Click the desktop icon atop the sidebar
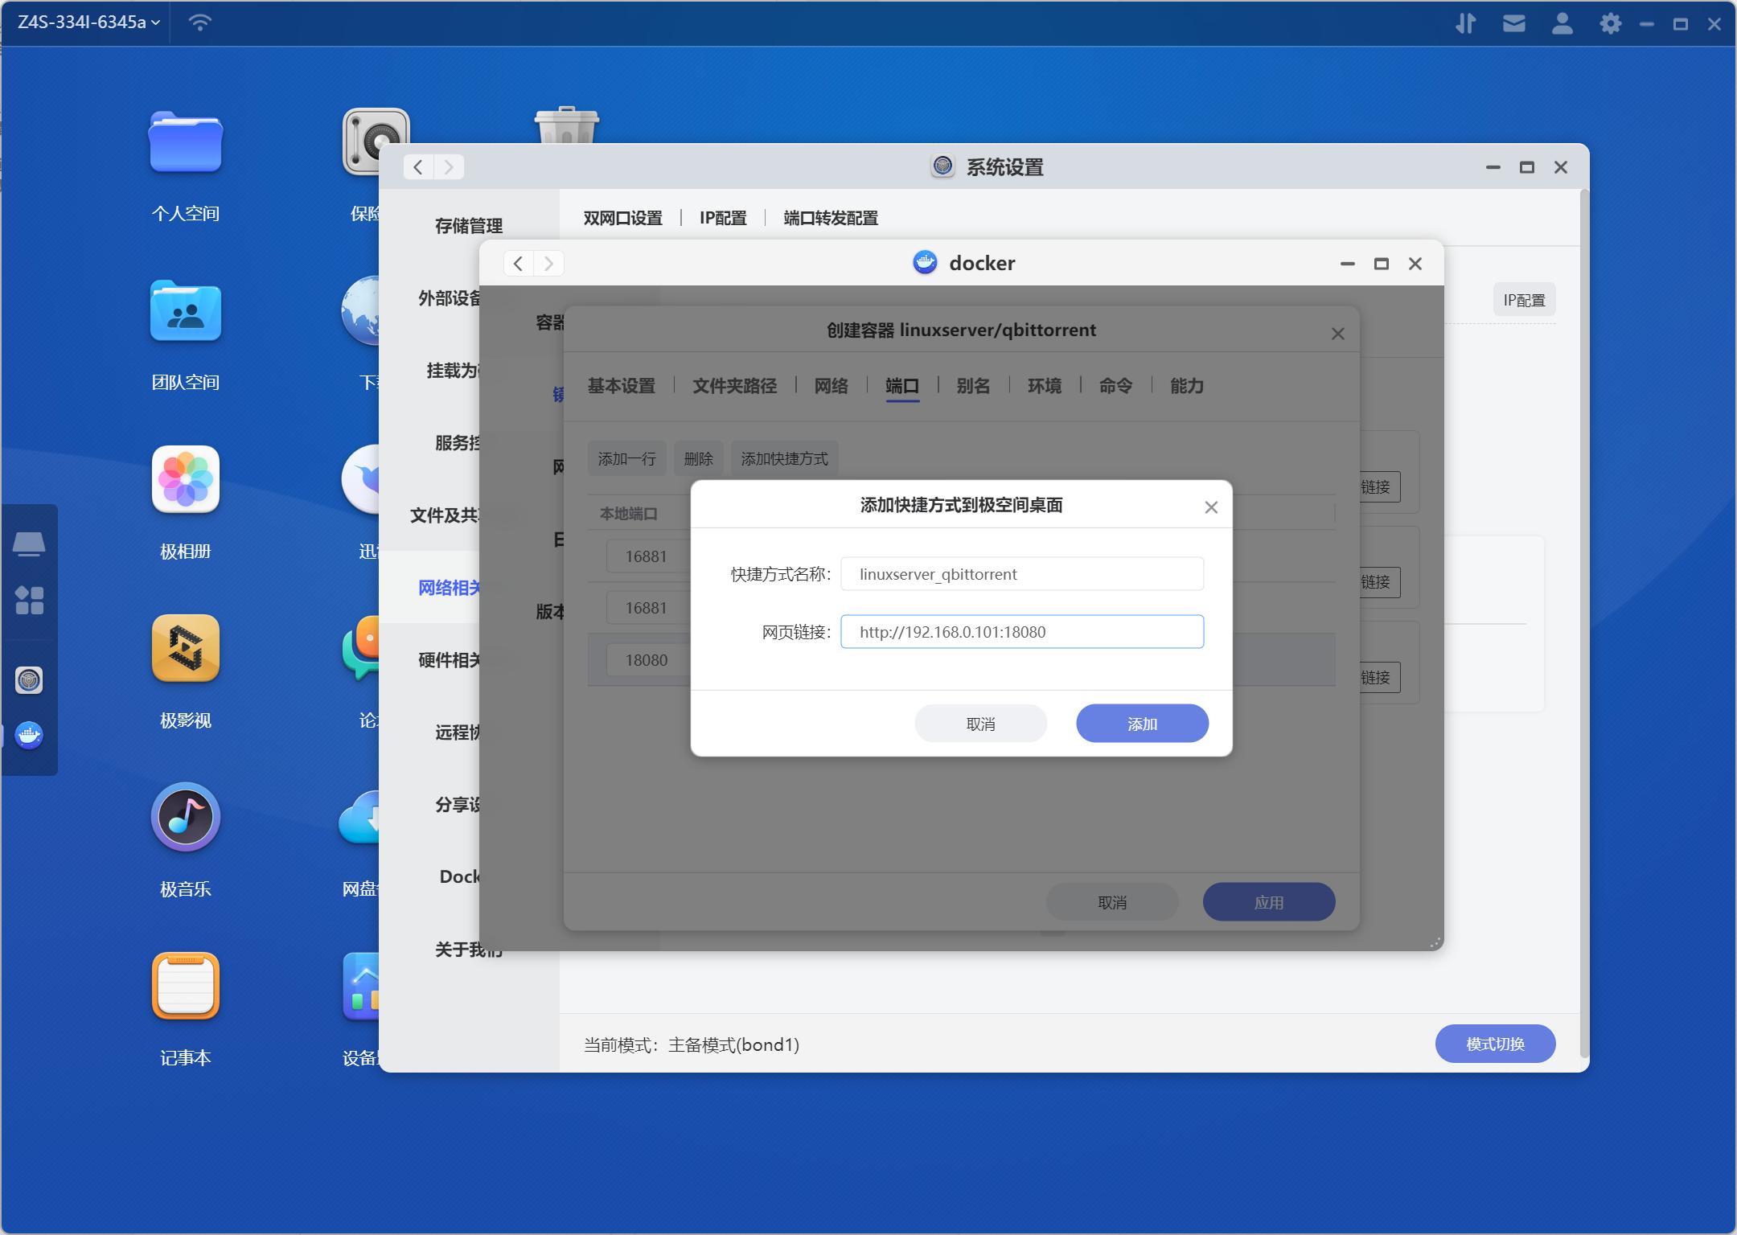 (x=31, y=544)
